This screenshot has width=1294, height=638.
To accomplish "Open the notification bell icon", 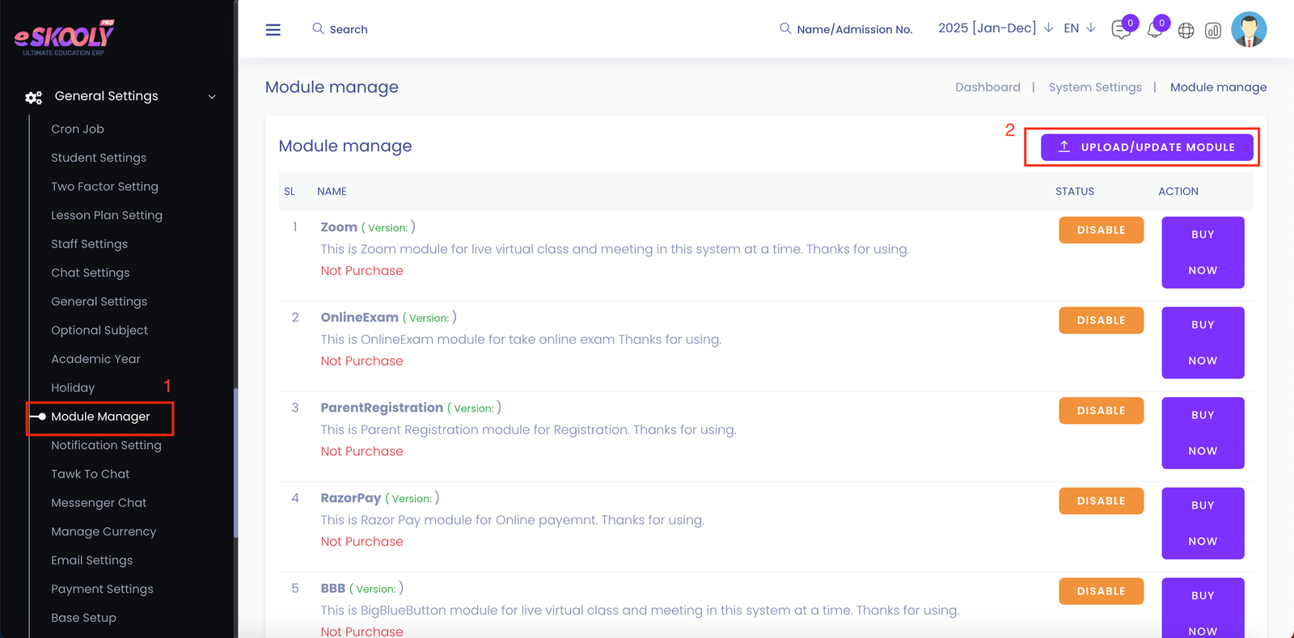I will click(1154, 31).
